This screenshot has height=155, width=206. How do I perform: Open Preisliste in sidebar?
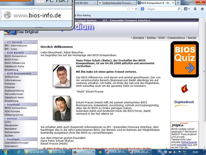coord(10,84)
